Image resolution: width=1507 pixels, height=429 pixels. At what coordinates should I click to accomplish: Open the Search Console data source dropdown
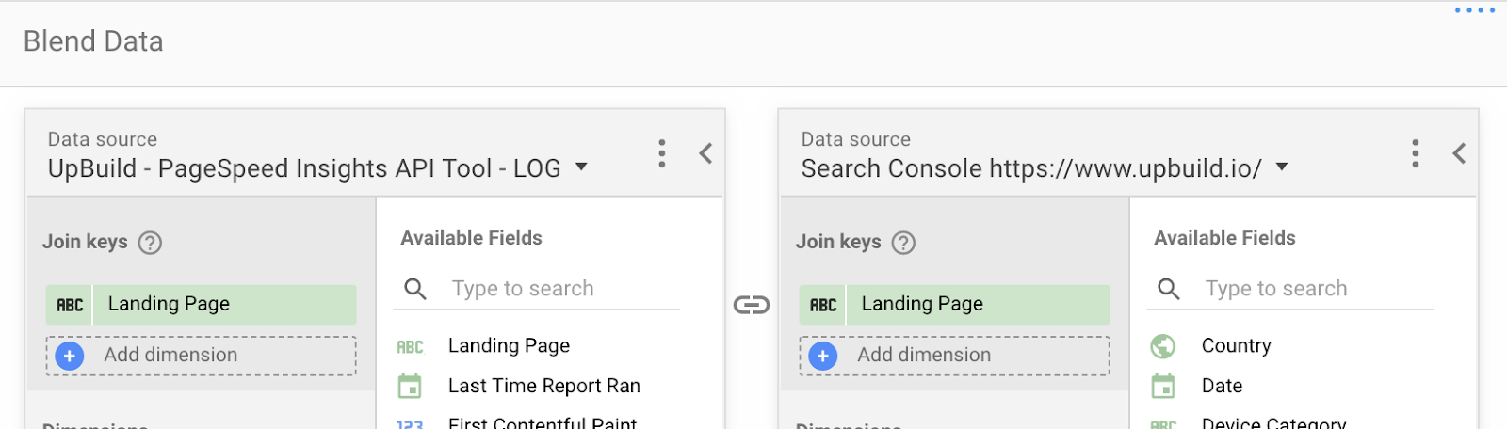tap(1281, 167)
